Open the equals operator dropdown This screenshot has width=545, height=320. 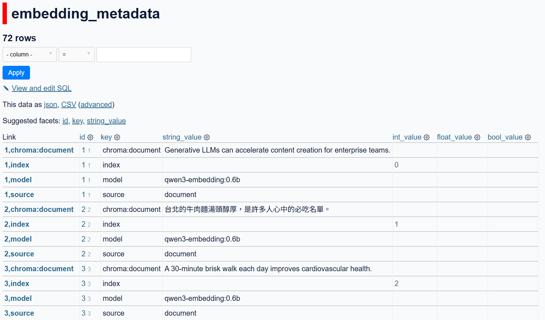(76, 54)
